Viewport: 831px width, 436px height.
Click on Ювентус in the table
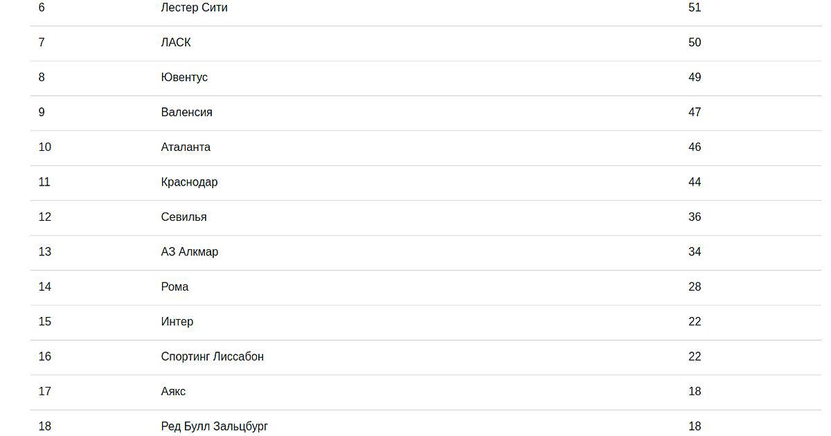[x=184, y=78]
